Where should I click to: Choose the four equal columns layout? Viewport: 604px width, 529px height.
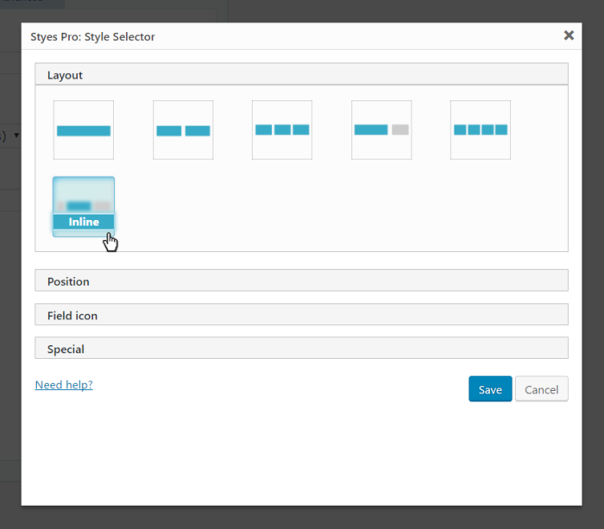[481, 129]
